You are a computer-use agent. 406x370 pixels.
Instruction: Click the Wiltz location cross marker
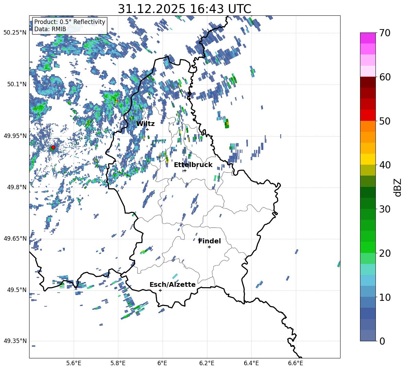pos(147,129)
